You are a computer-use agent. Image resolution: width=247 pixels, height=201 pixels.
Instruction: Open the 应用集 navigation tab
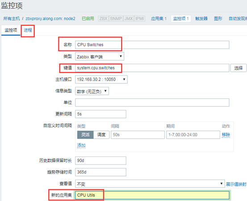point(159,19)
